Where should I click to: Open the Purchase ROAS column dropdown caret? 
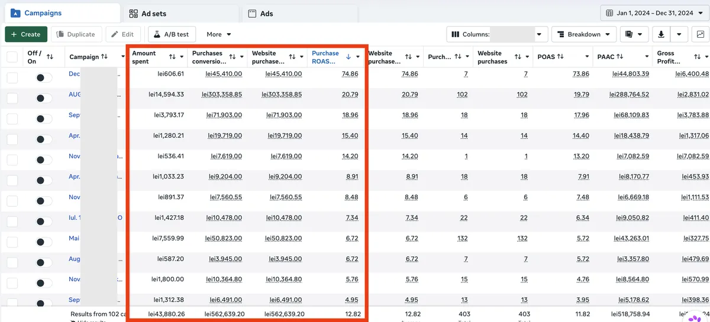358,57
